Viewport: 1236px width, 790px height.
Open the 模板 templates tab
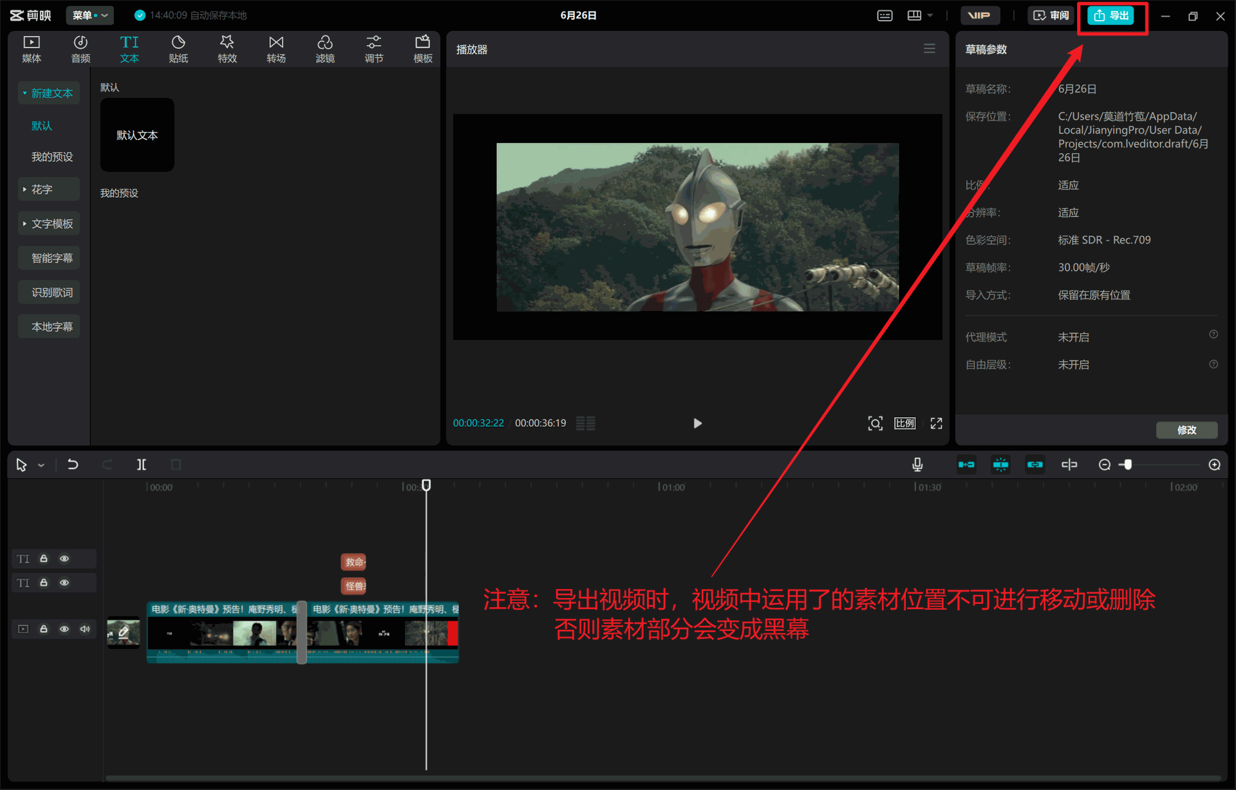coord(423,49)
